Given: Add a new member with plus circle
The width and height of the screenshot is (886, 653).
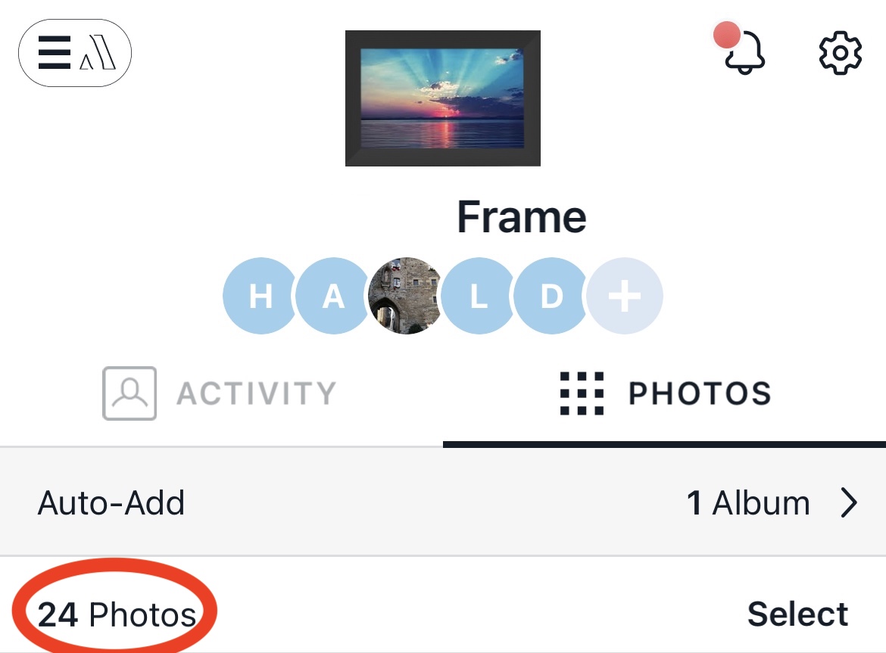Looking at the screenshot, I should [625, 296].
